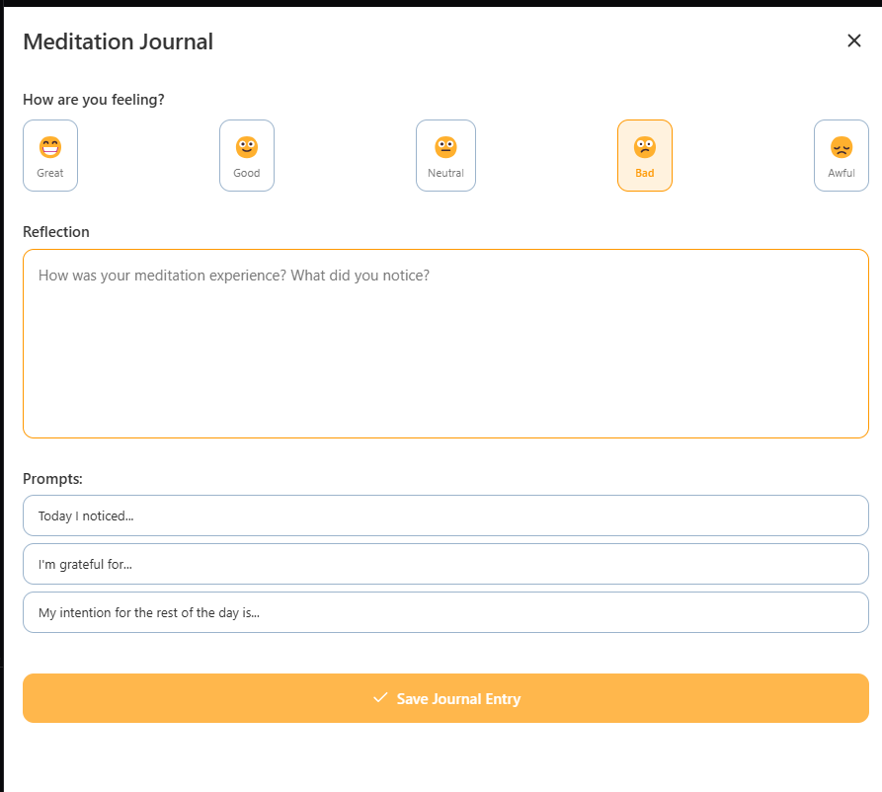Insert the 'I'm grateful for...' prompt

[x=446, y=564]
